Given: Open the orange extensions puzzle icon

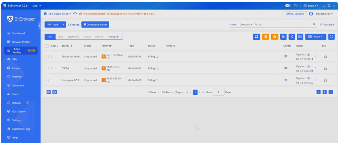Looking at the screenshot, I should coord(275,36).
